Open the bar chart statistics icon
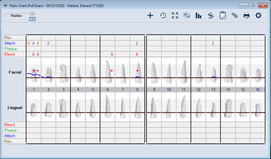Viewport: 271px width, 159px height. point(199,16)
